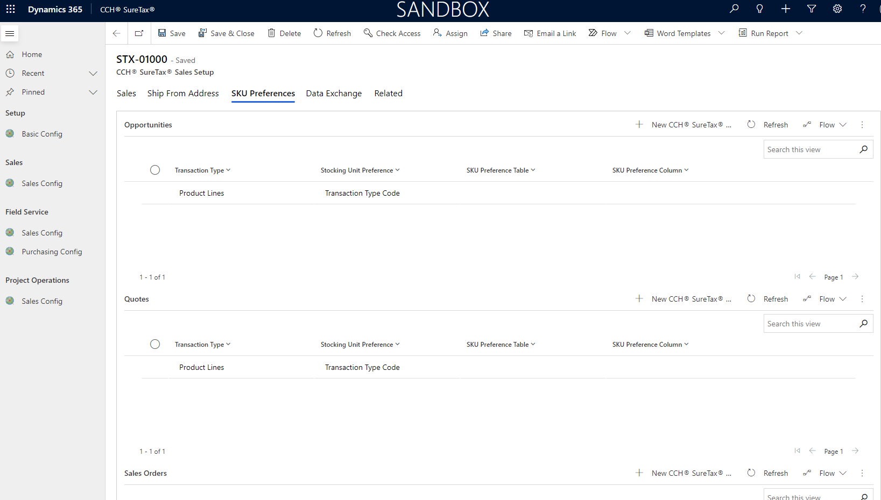Image resolution: width=881 pixels, height=500 pixels.
Task: Expand the Recent section chevron
Action: pyautogui.click(x=93, y=73)
